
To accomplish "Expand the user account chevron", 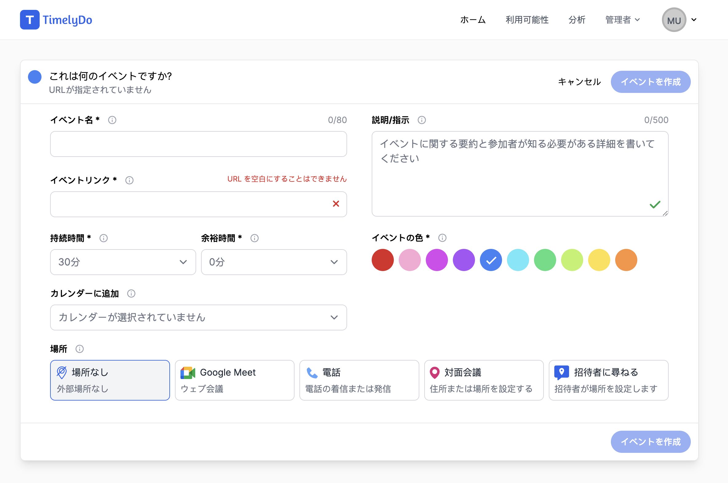I will 694,20.
